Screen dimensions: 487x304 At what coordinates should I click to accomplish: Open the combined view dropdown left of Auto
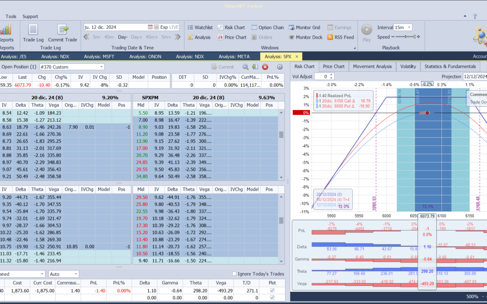point(42,274)
